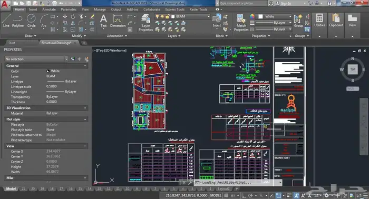Expand the Modify panel

(x=79, y=36)
